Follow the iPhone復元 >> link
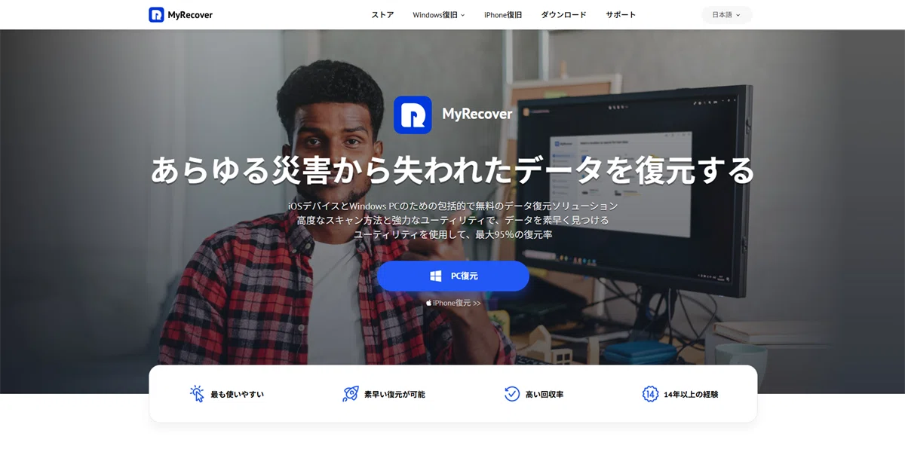 coord(453,303)
